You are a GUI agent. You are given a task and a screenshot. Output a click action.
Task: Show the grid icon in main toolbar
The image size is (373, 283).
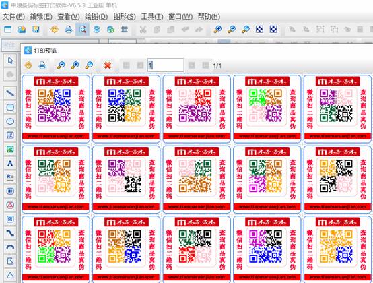(125, 30)
